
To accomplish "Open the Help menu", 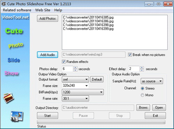I will point(58,10).
